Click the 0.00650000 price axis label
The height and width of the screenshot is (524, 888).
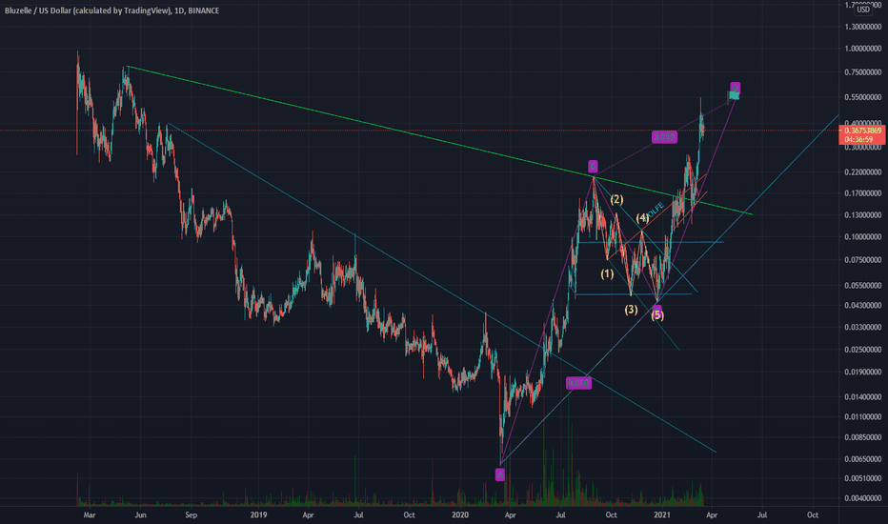click(863, 459)
